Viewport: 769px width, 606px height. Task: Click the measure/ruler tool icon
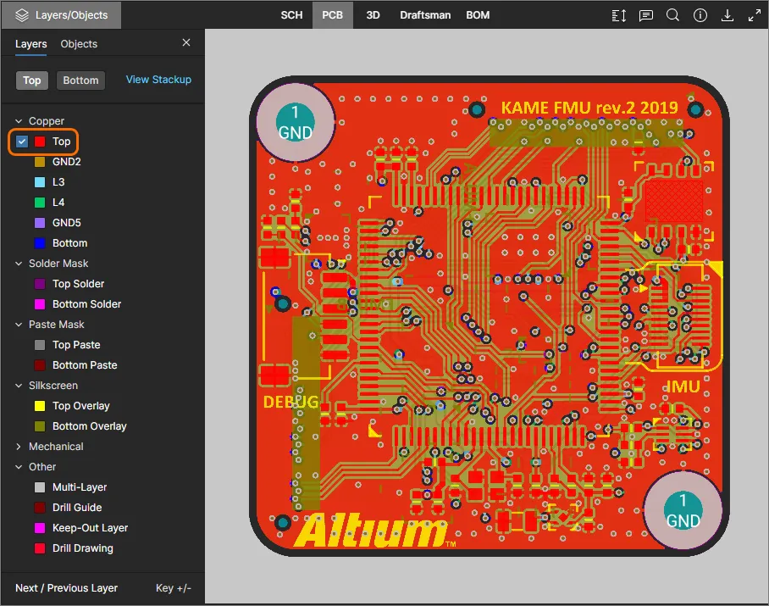click(x=619, y=15)
